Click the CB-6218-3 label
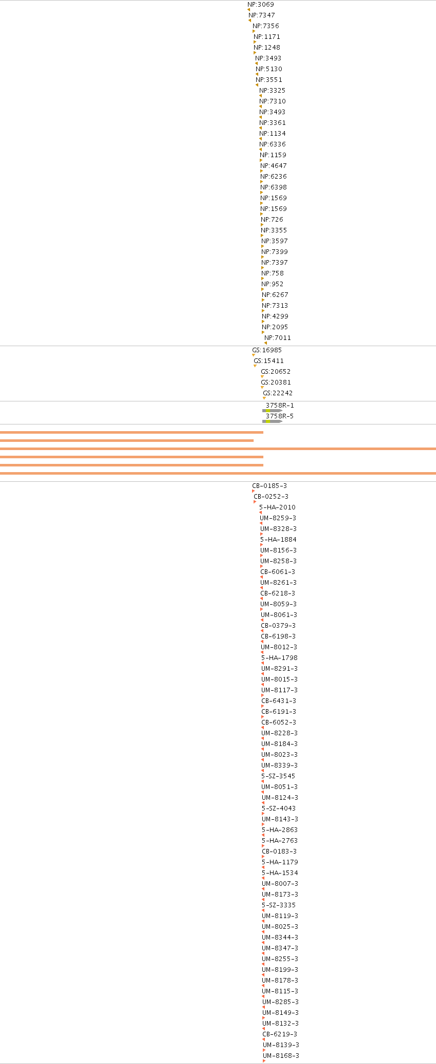The height and width of the screenshot is (1064, 436). coord(278,593)
